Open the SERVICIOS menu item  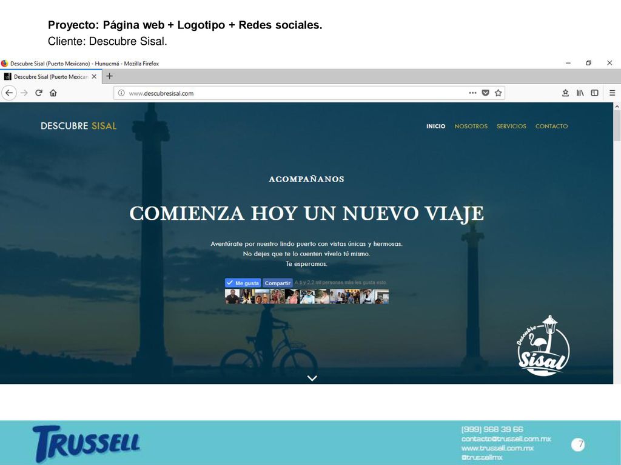coord(511,126)
